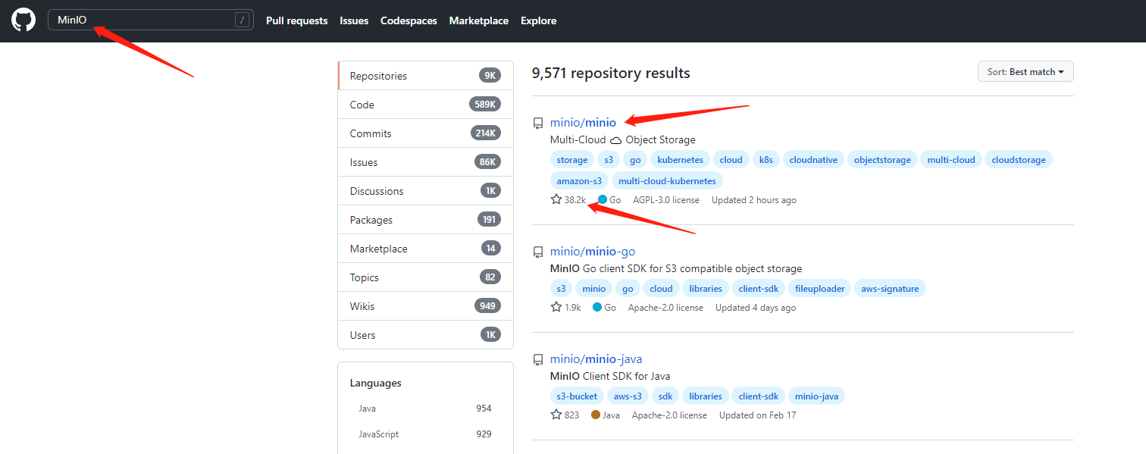Show Users search results
The width and height of the screenshot is (1146, 454).
coord(425,335)
